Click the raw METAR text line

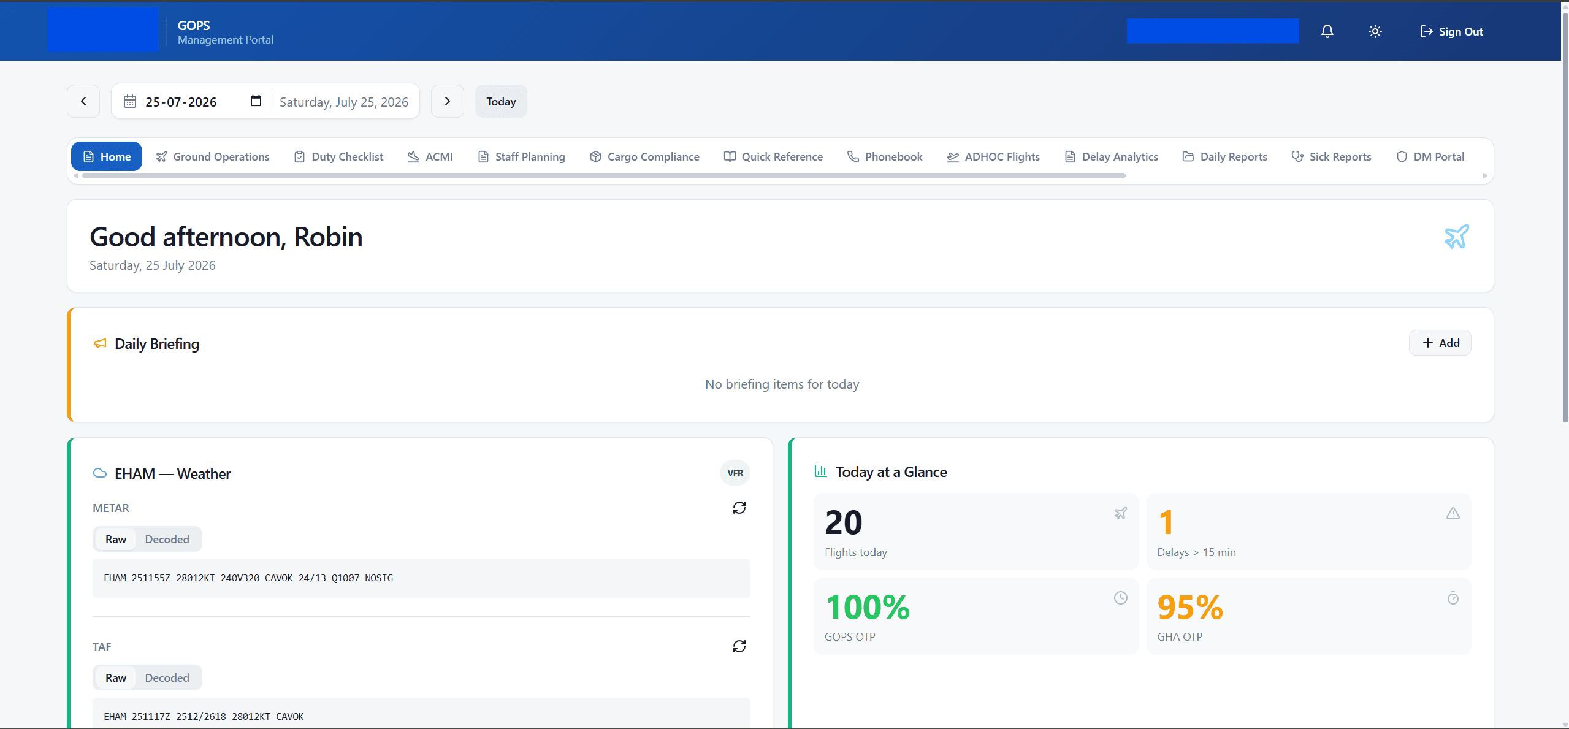[x=248, y=578]
